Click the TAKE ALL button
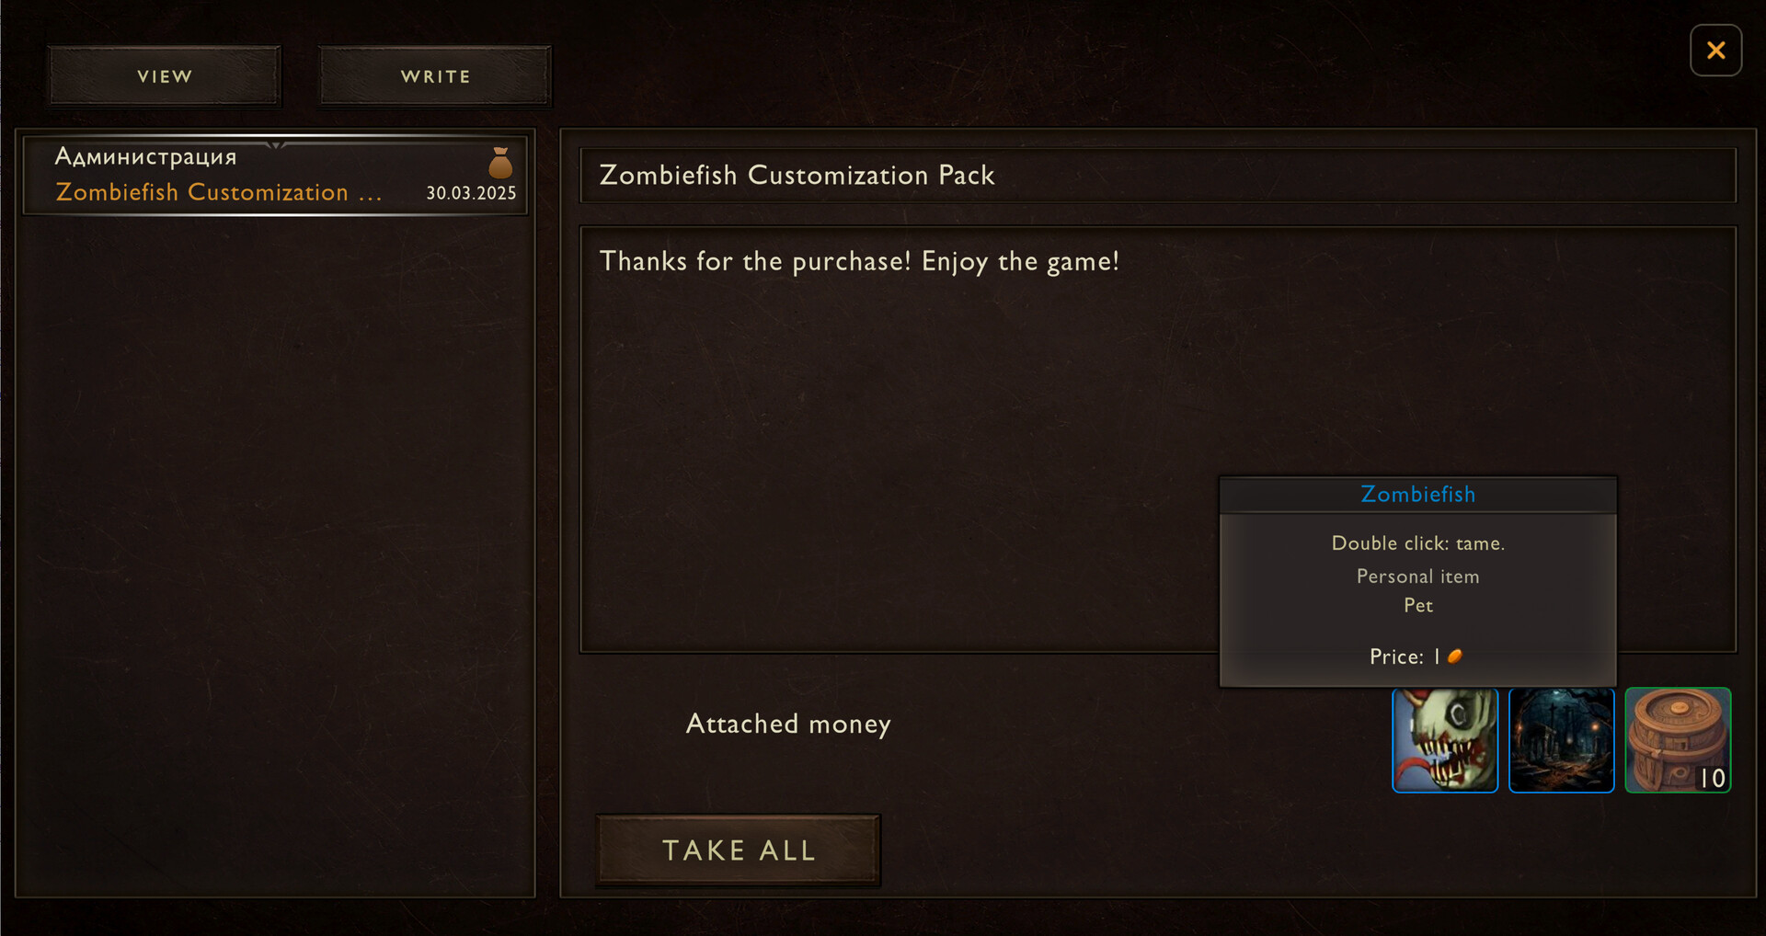The height and width of the screenshot is (936, 1766). click(739, 850)
